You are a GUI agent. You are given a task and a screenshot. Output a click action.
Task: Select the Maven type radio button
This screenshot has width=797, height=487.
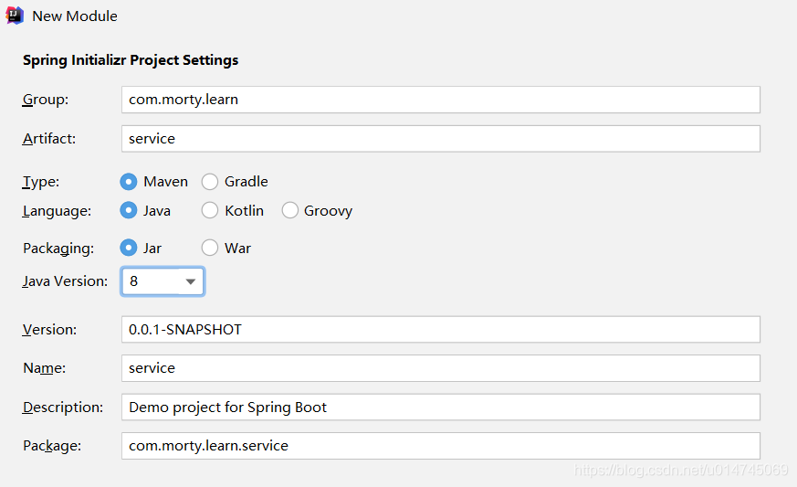(x=129, y=182)
